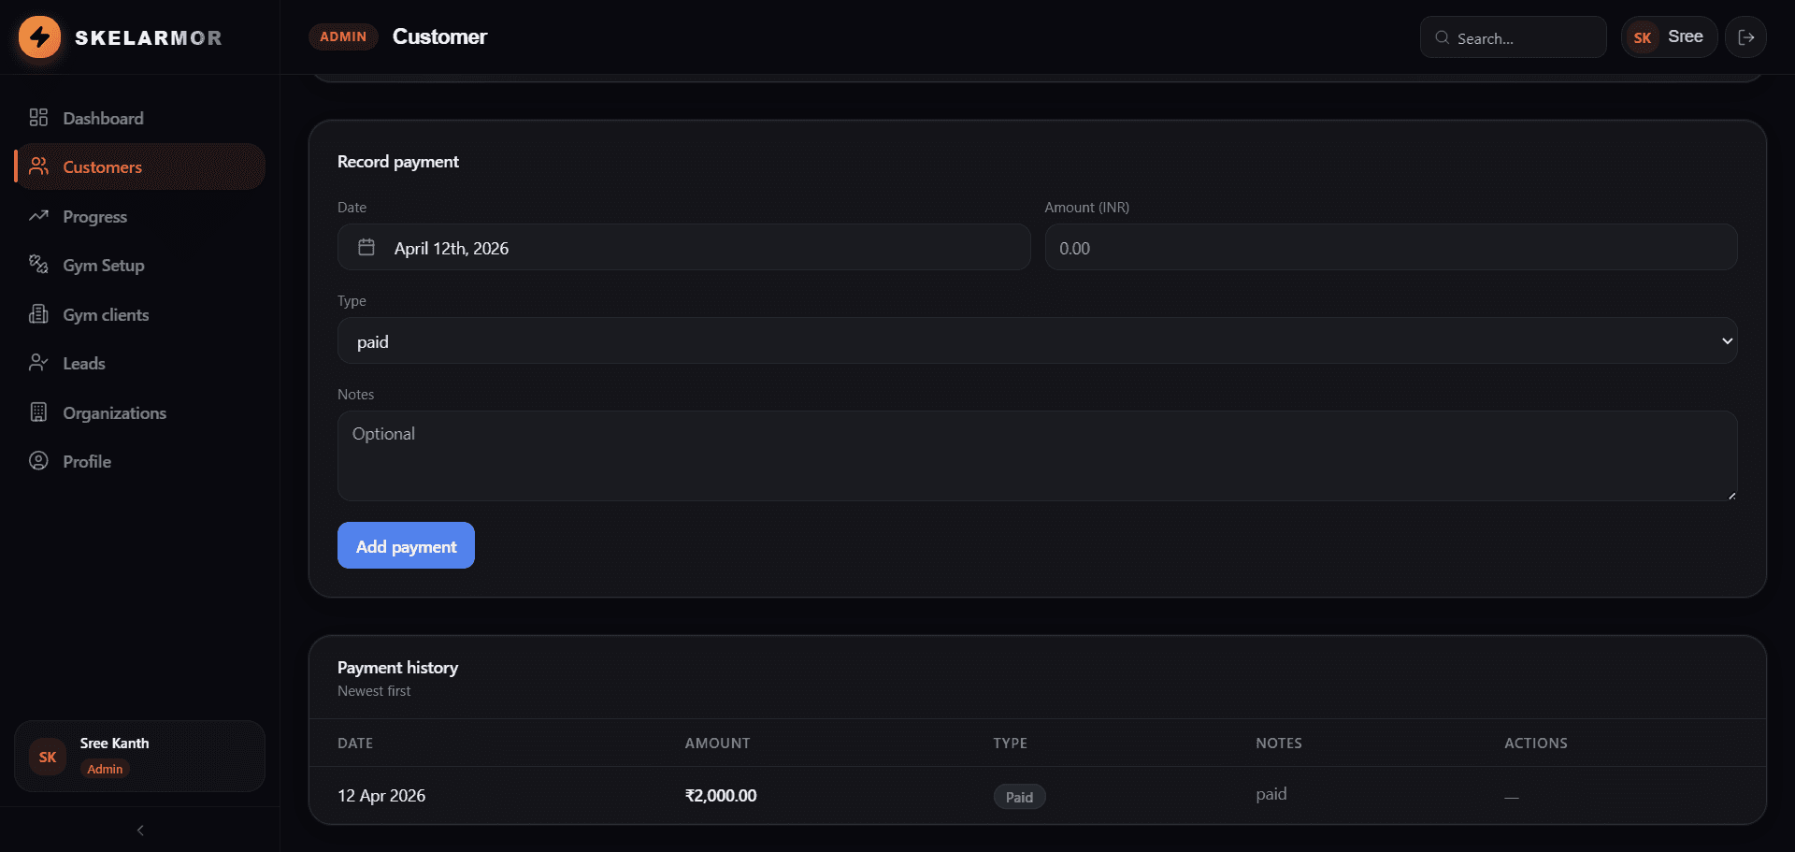Viewport: 1795px width, 852px height.
Task: Open the date picker April 12th, 2026
Action: (683, 248)
